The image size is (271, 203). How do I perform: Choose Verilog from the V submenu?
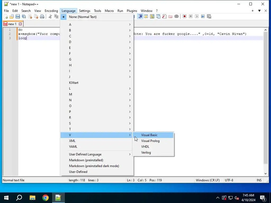[x=153, y=153]
